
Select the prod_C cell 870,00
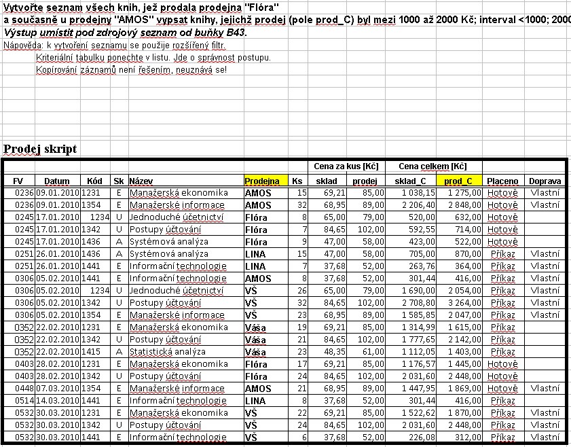coord(459,254)
